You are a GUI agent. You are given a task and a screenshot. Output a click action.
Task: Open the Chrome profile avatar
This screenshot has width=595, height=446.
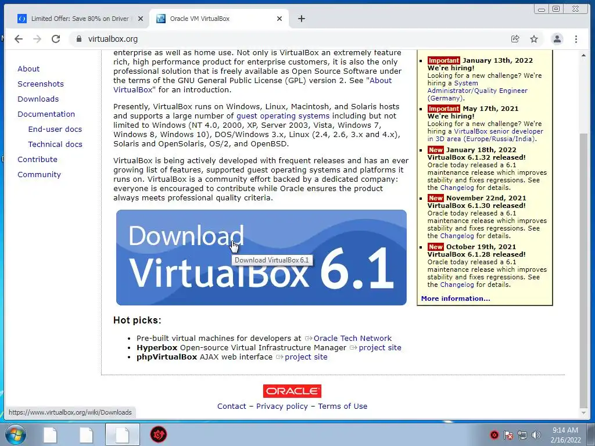pyautogui.click(x=557, y=39)
